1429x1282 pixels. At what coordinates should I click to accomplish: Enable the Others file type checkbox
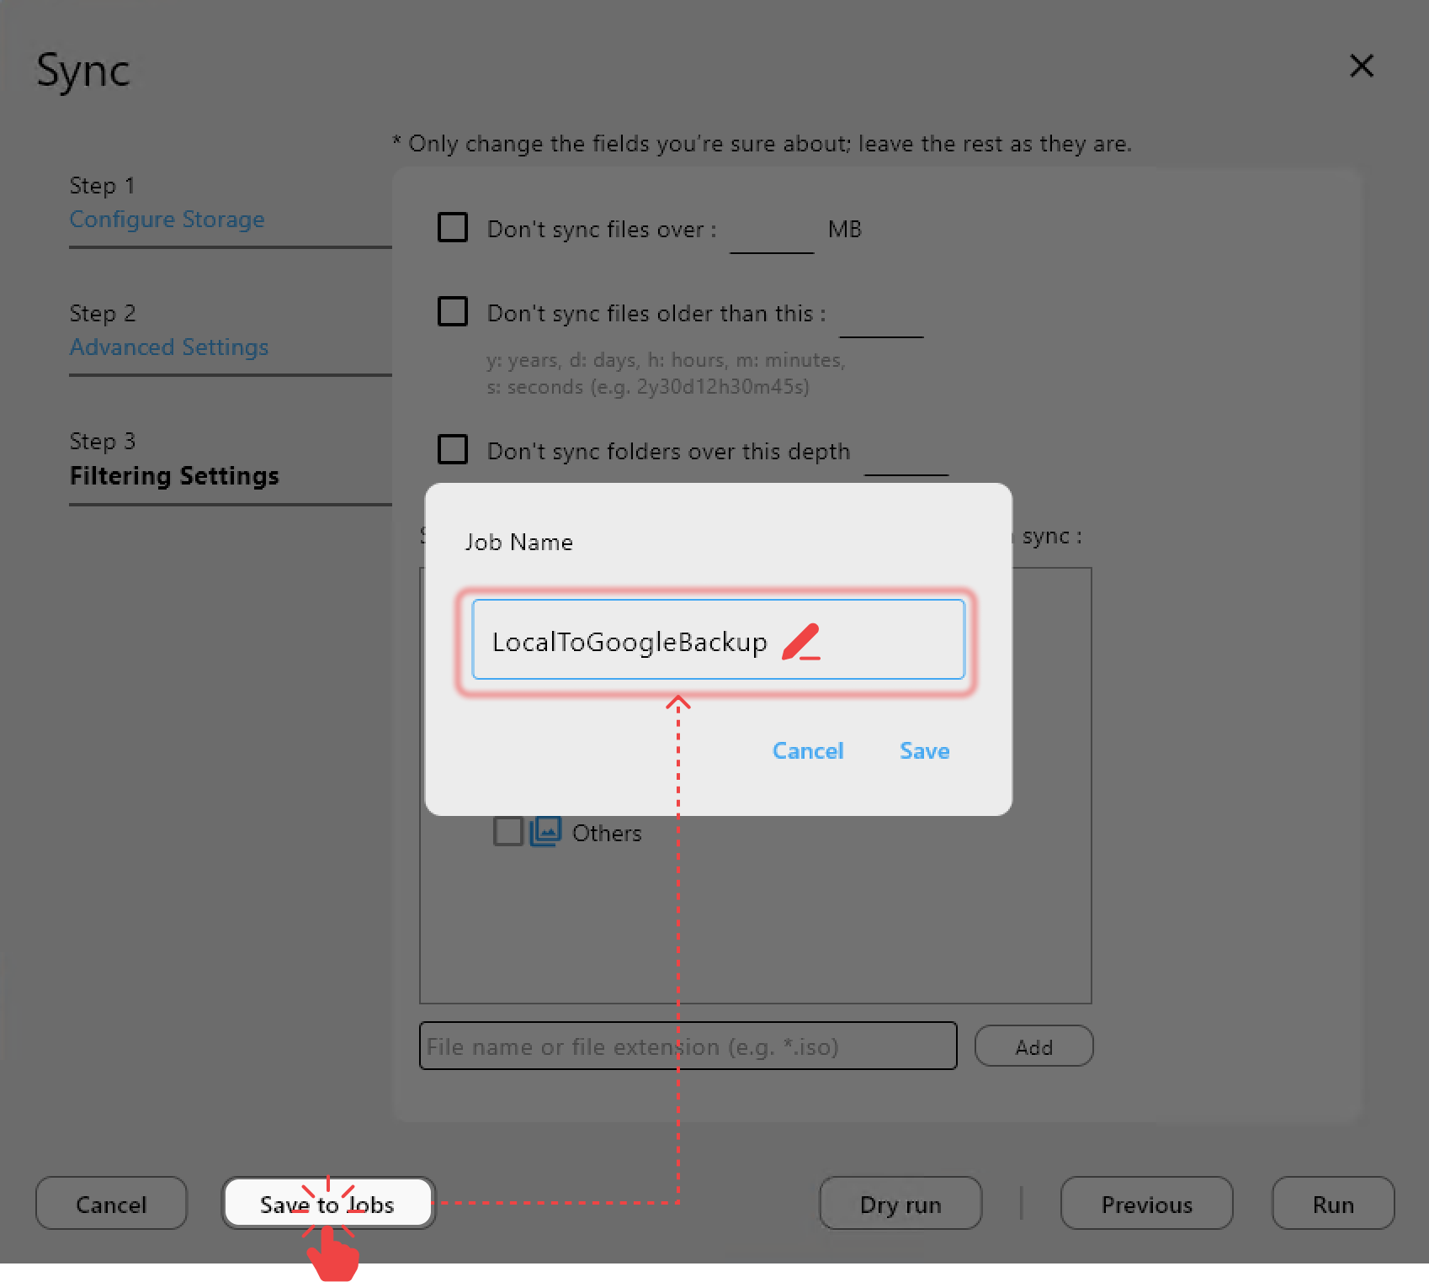point(507,831)
